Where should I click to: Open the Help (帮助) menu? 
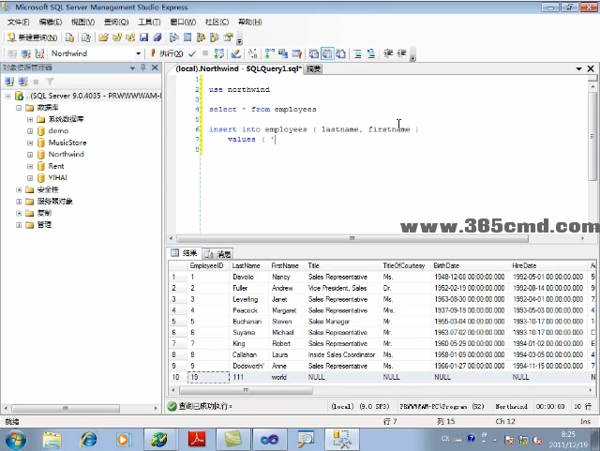[250, 22]
